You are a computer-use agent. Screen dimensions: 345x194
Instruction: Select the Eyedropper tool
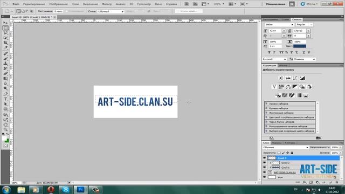[5, 47]
